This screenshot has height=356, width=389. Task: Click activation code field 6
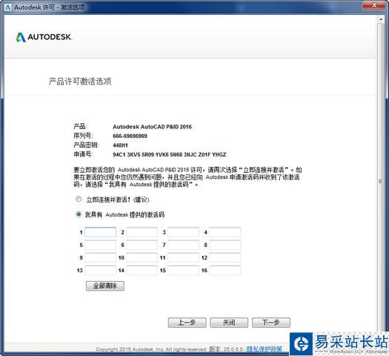(142, 245)
